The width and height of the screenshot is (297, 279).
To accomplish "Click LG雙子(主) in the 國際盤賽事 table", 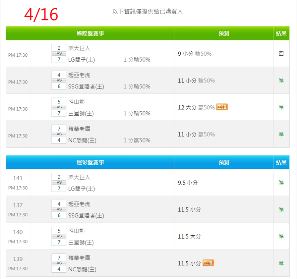I will coord(82,60).
